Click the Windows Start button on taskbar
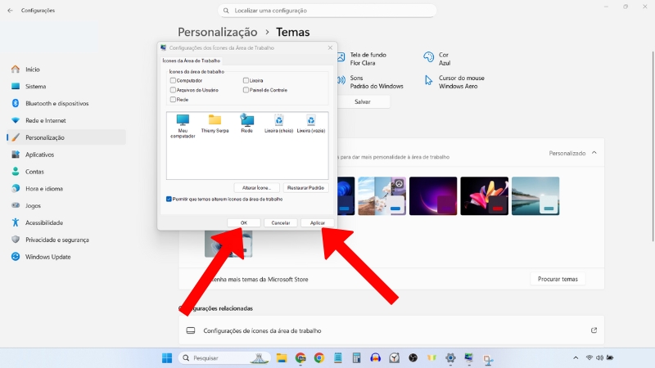 (x=167, y=358)
